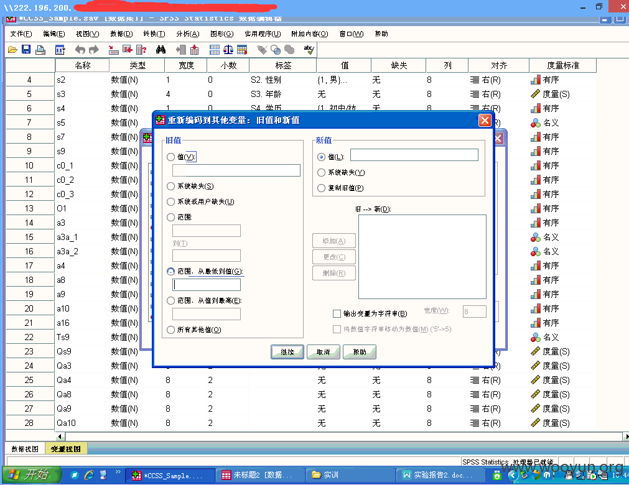Image resolution: width=629 pixels, height=485 pixels.
Task: Toggle the Value labels tag icon
Action: 262,50
